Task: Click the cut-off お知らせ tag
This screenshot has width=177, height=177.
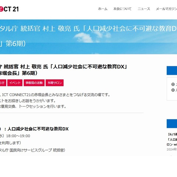Action: click(3, 83)
